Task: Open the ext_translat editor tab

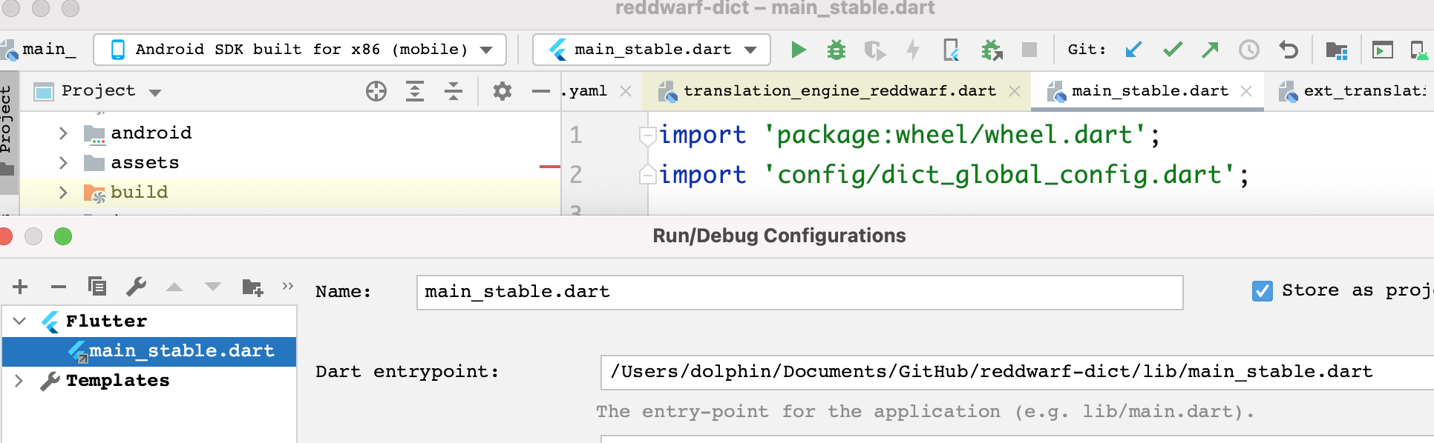Action: 1352,91
